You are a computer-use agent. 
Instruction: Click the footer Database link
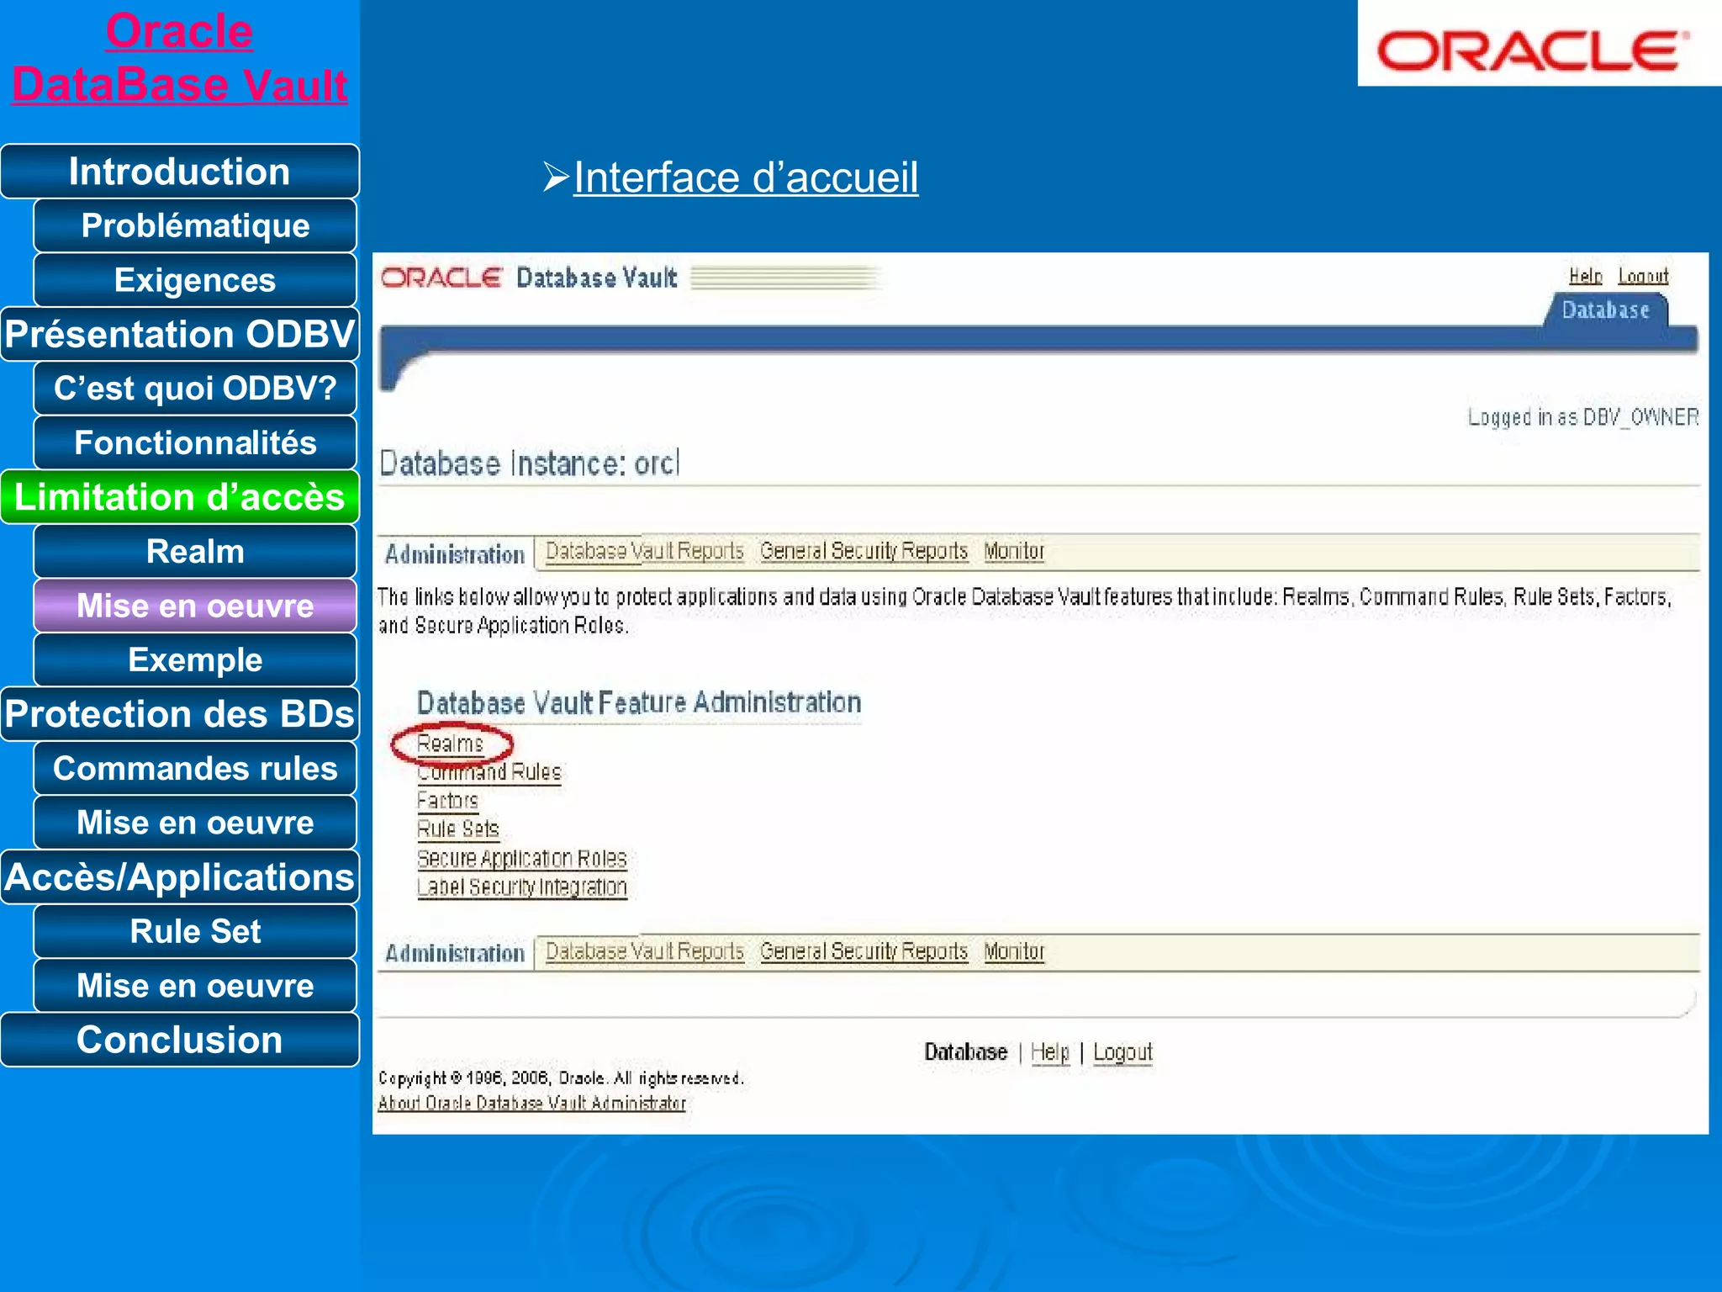965,1052
